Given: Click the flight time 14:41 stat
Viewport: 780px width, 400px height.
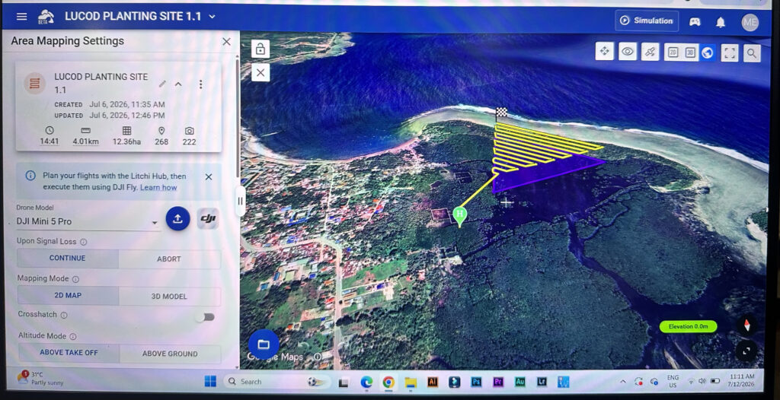Looking at the screenshot, I should click(50, 136).
